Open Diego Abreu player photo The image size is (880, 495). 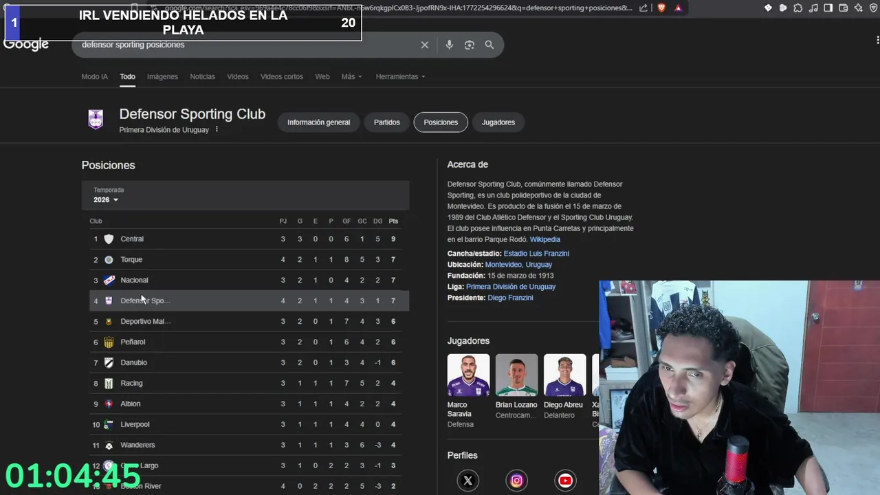[565, 375]
